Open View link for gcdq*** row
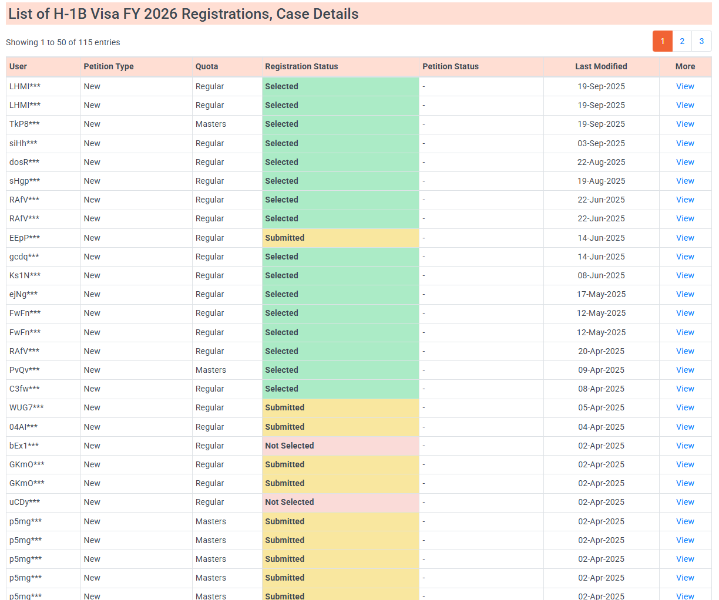The height and width of the screenshot is (600, 719). point(685,257)
